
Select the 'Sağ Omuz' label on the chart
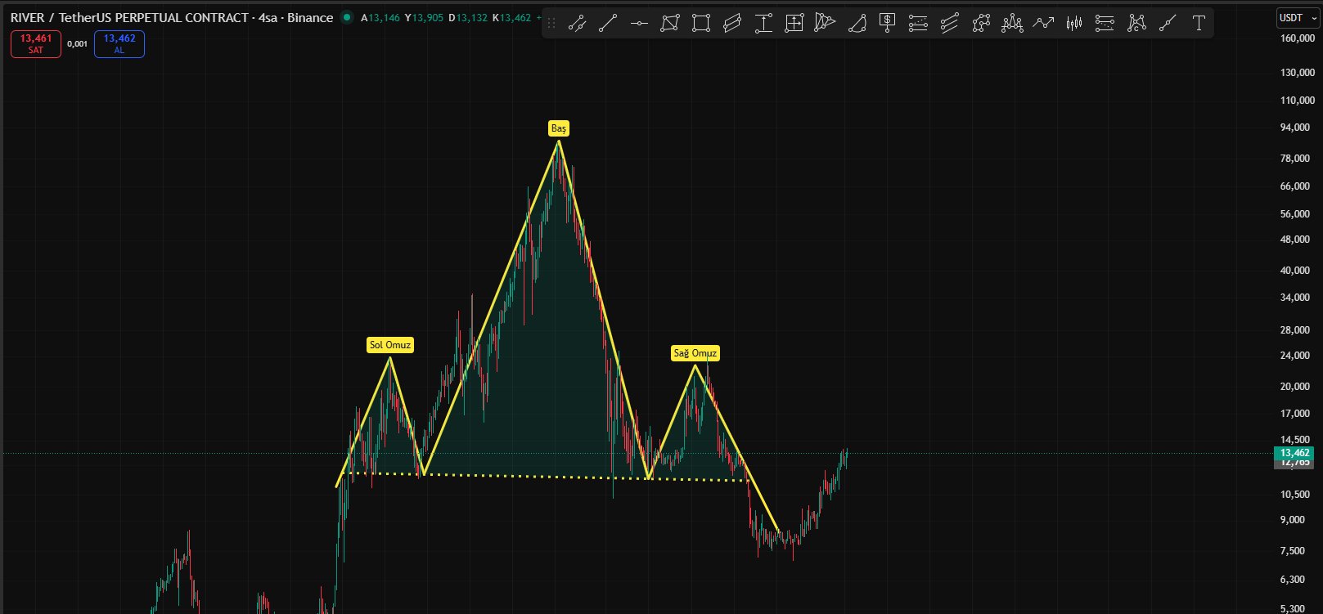(x=695, y=353)
